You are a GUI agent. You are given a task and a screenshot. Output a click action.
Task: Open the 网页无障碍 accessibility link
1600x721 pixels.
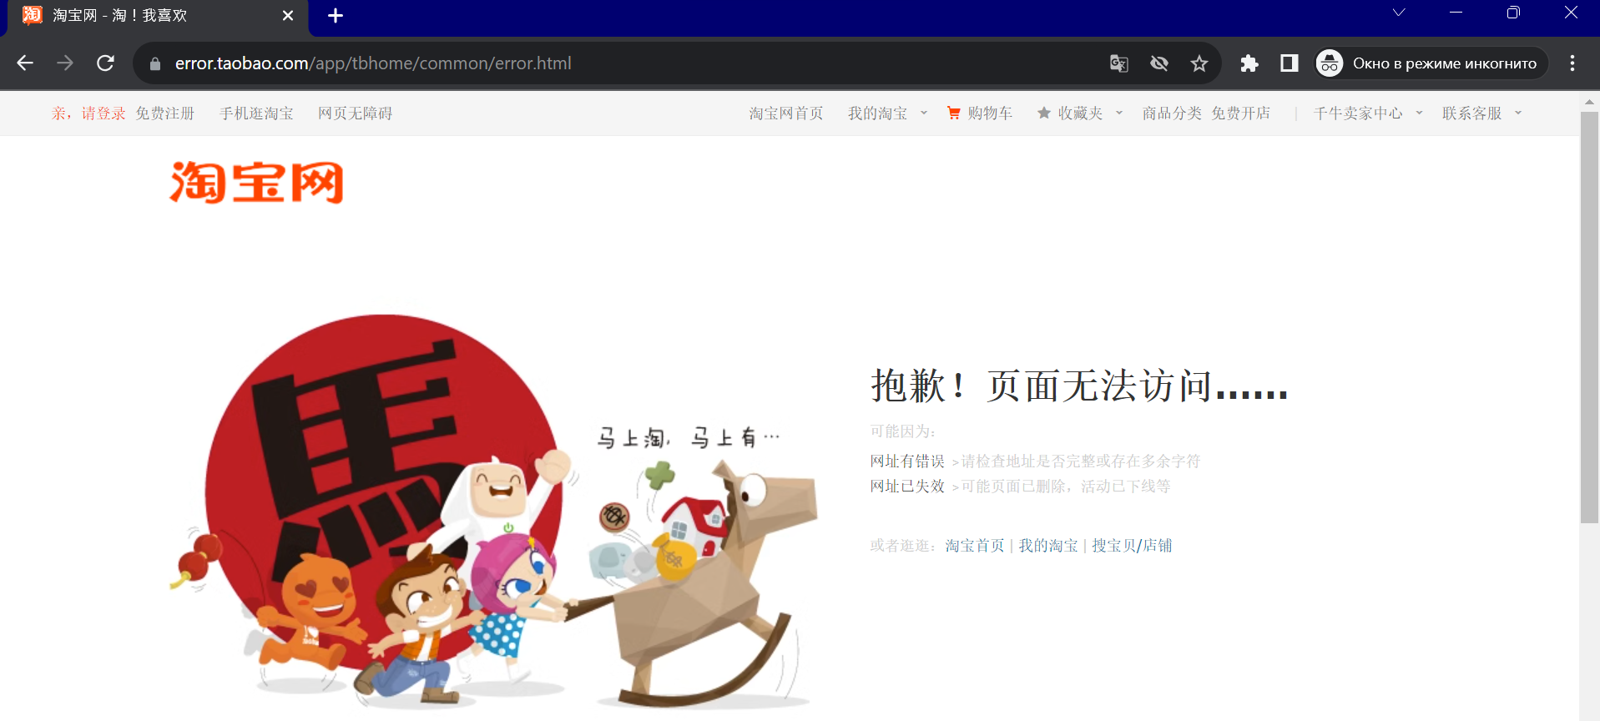355,113
